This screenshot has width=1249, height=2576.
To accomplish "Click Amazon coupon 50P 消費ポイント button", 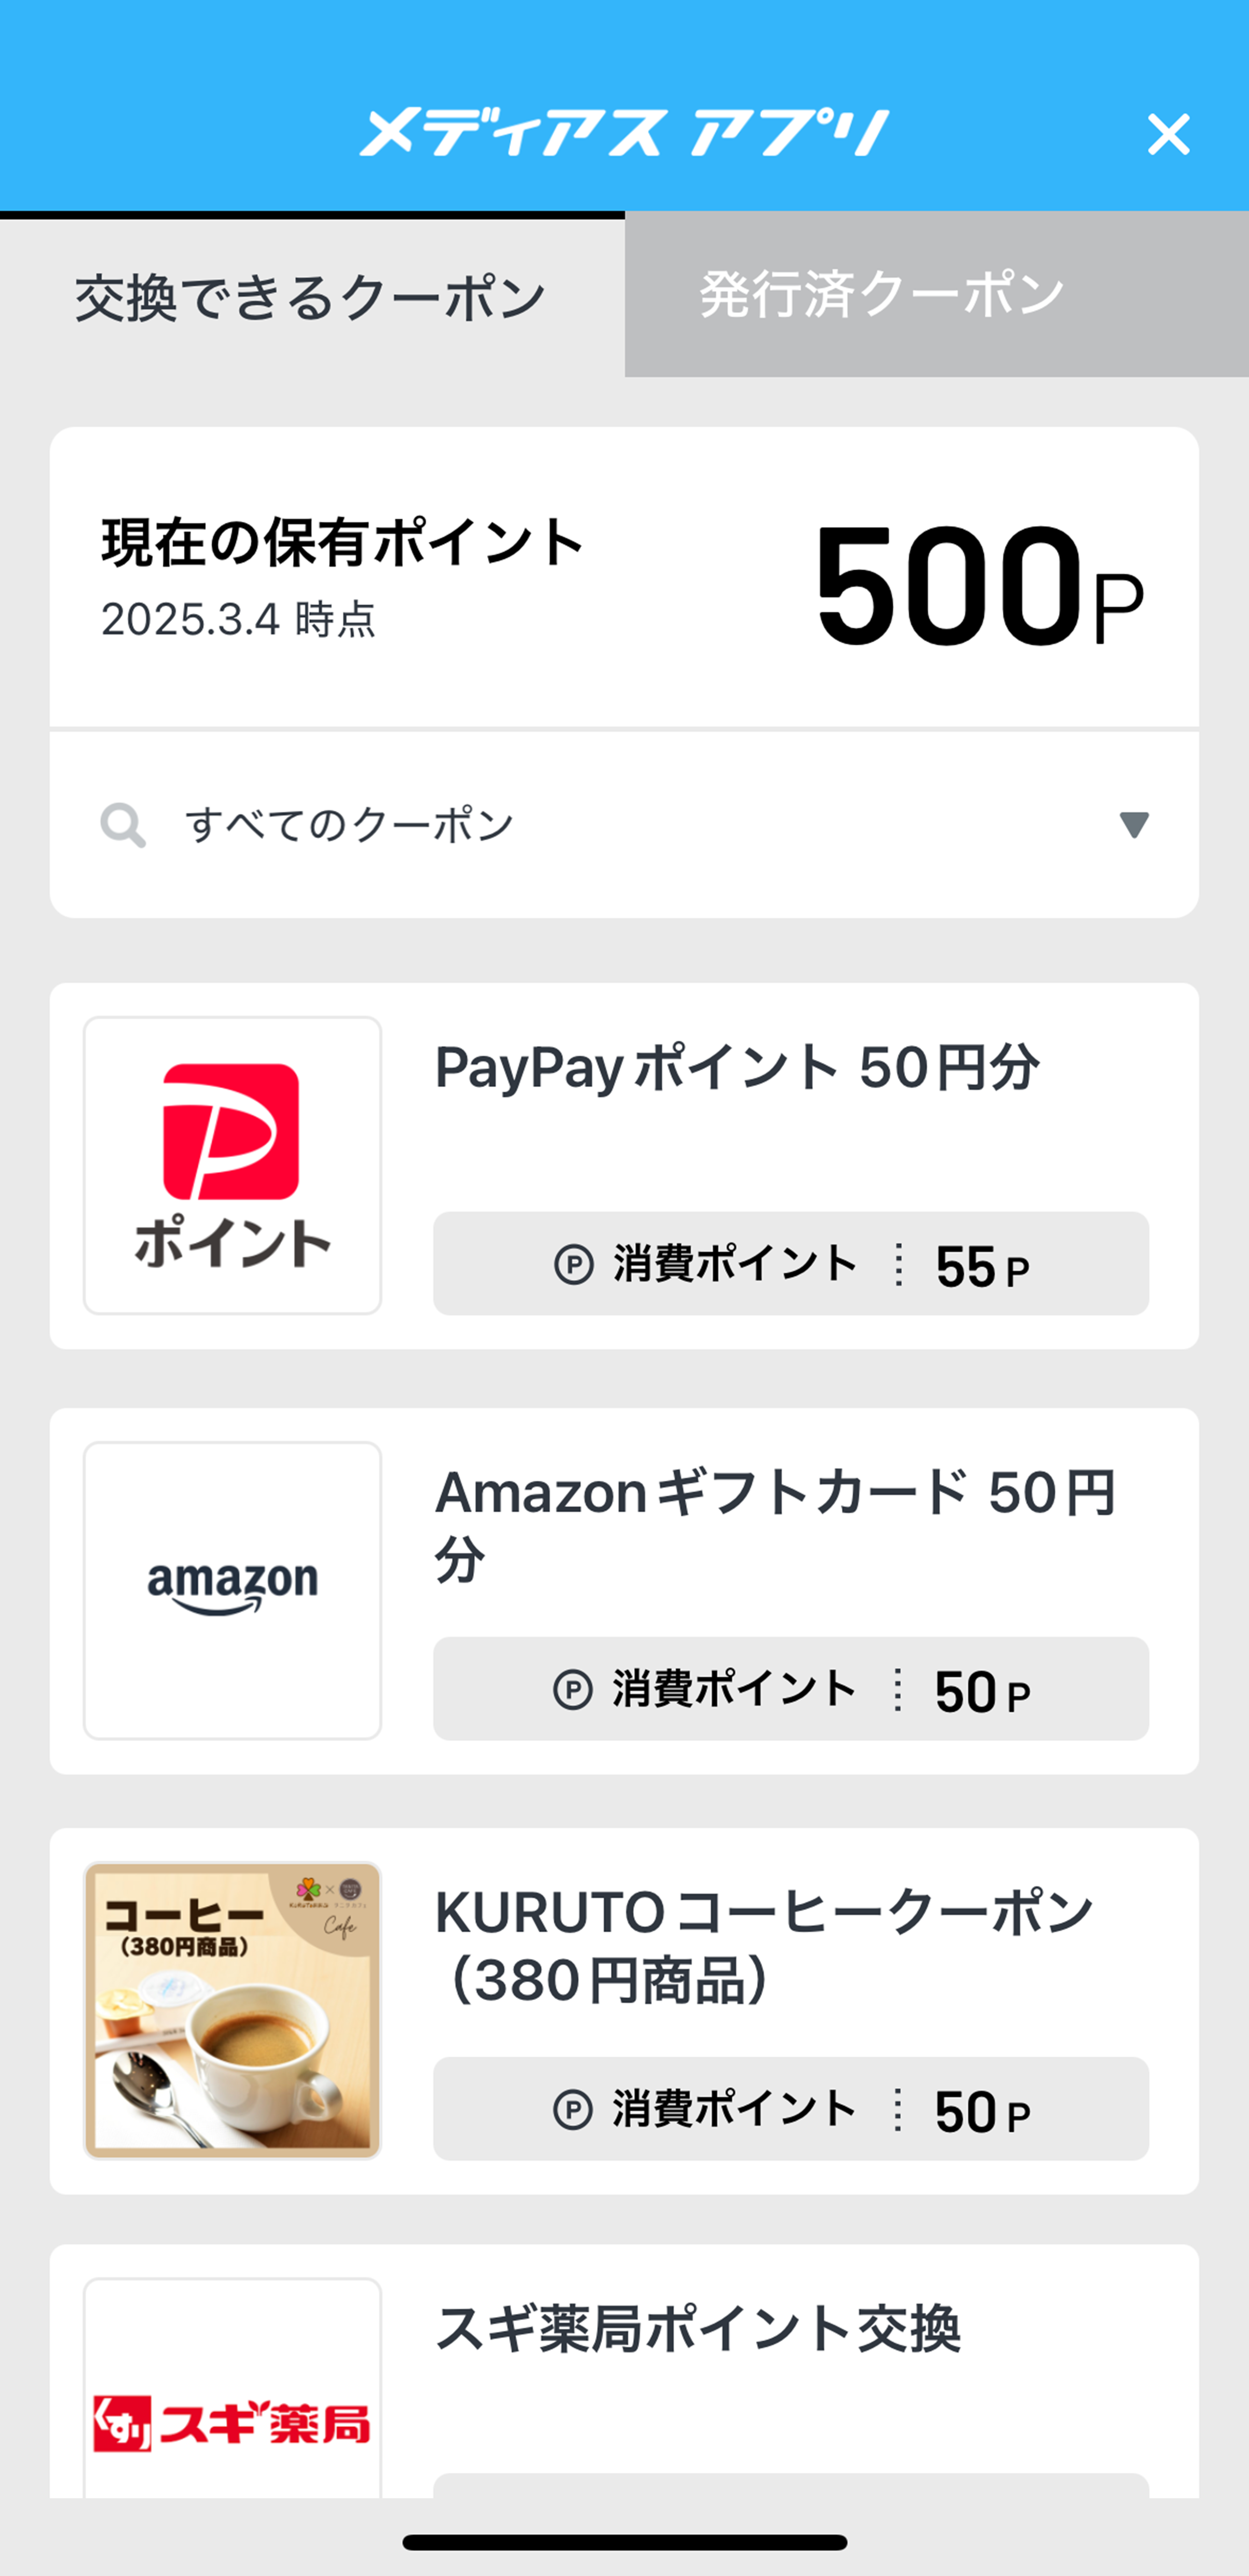I will [x=790, y=1689].
